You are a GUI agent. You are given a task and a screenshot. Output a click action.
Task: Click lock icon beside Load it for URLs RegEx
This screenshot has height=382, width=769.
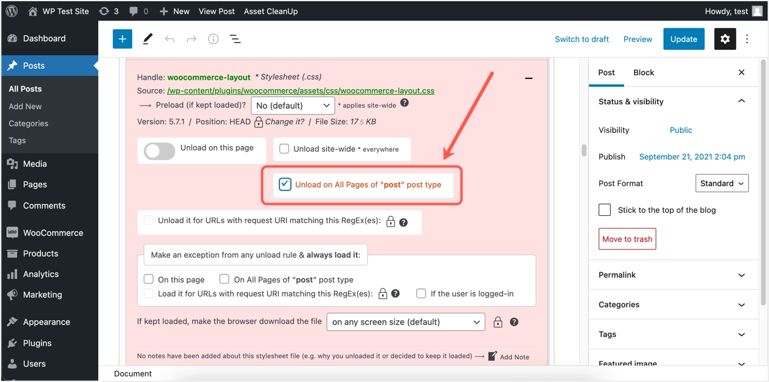coord(382,293)
